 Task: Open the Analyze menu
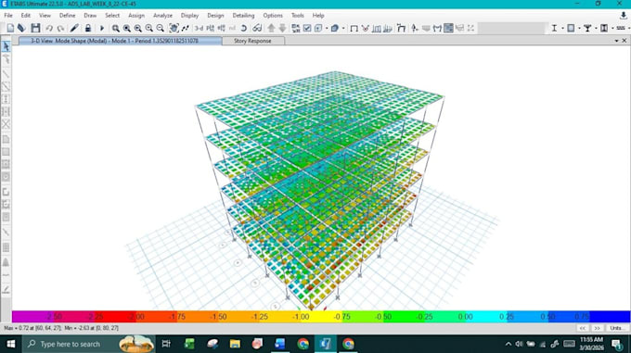click(x=162, y=15)
